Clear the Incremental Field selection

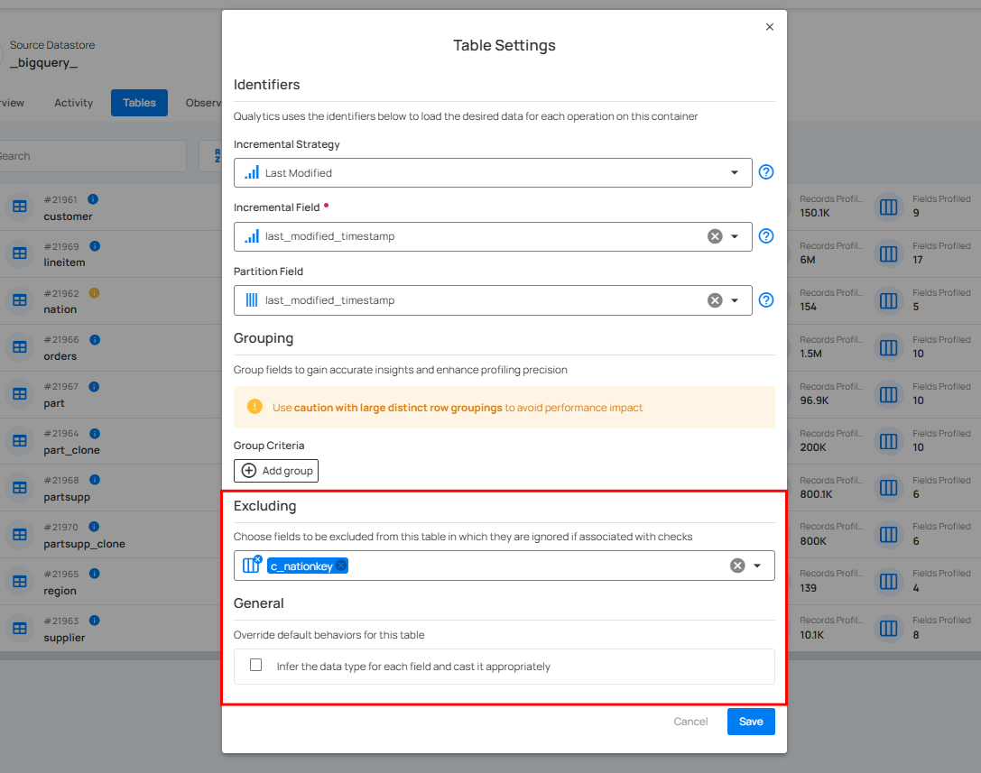pyautogui.click(x=715, y=236)
